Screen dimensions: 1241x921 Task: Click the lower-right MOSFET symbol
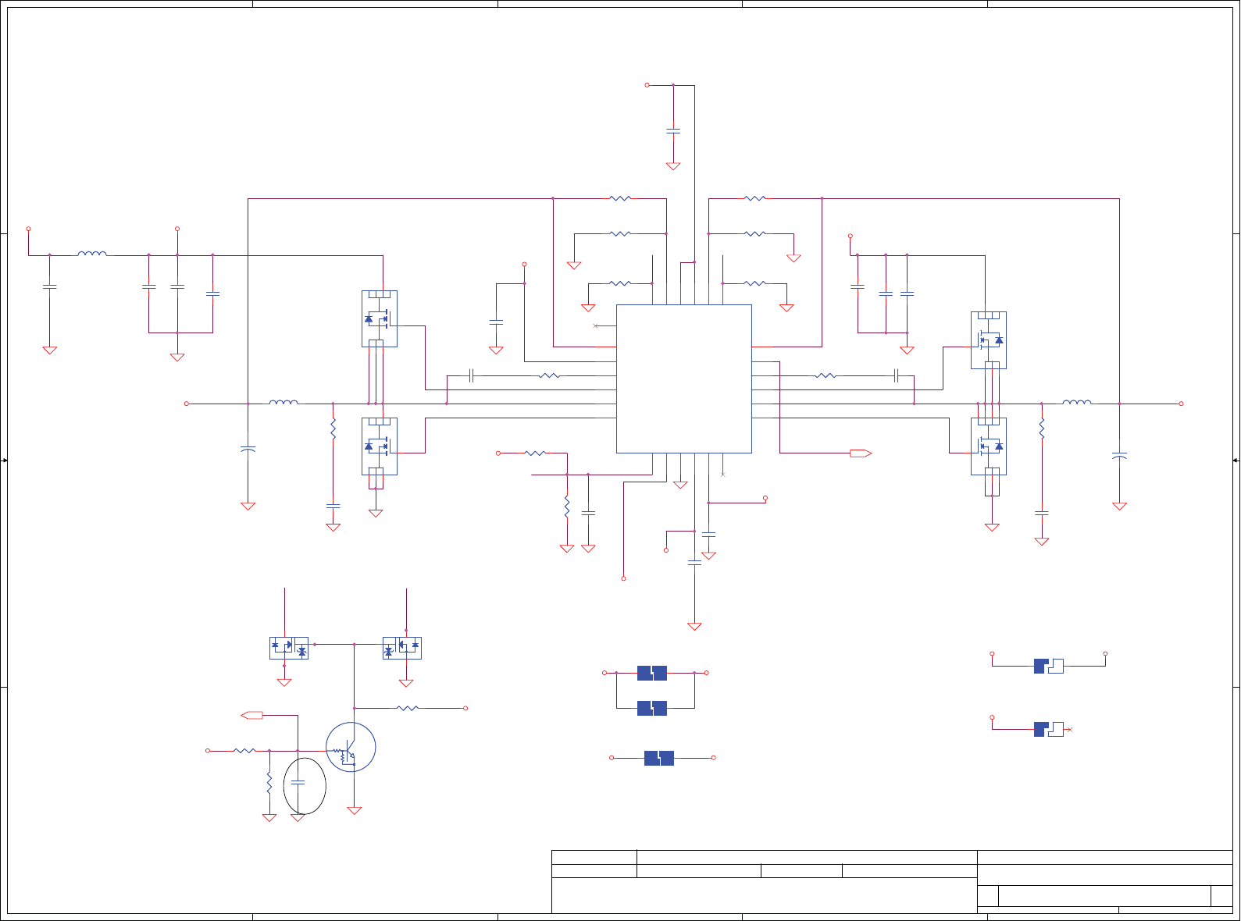click(989, 446)
